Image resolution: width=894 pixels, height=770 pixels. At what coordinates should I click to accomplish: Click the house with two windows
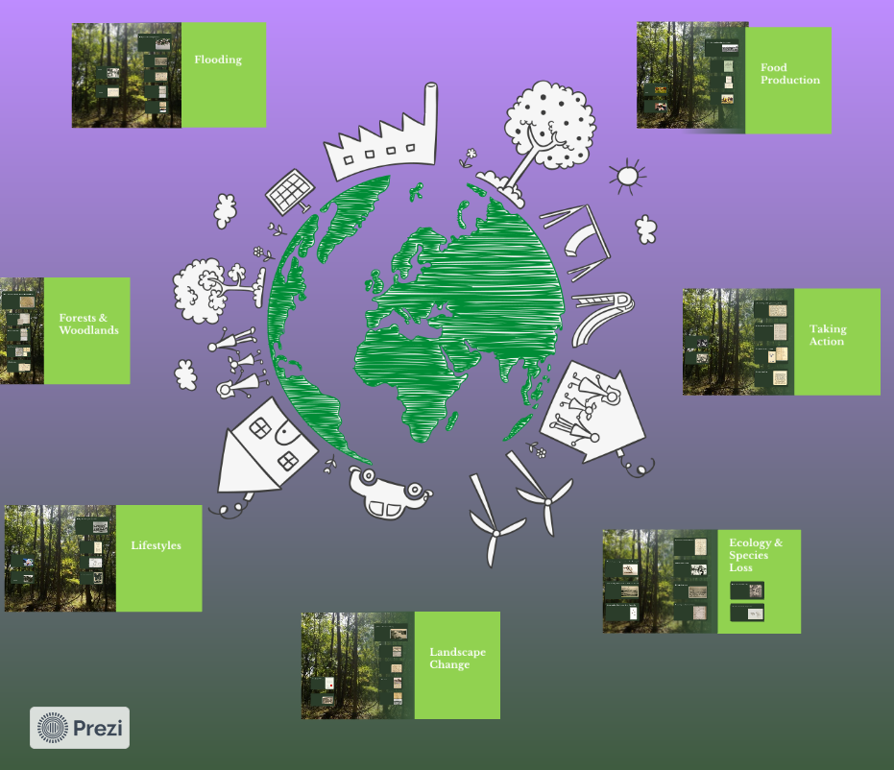[268, 449]
